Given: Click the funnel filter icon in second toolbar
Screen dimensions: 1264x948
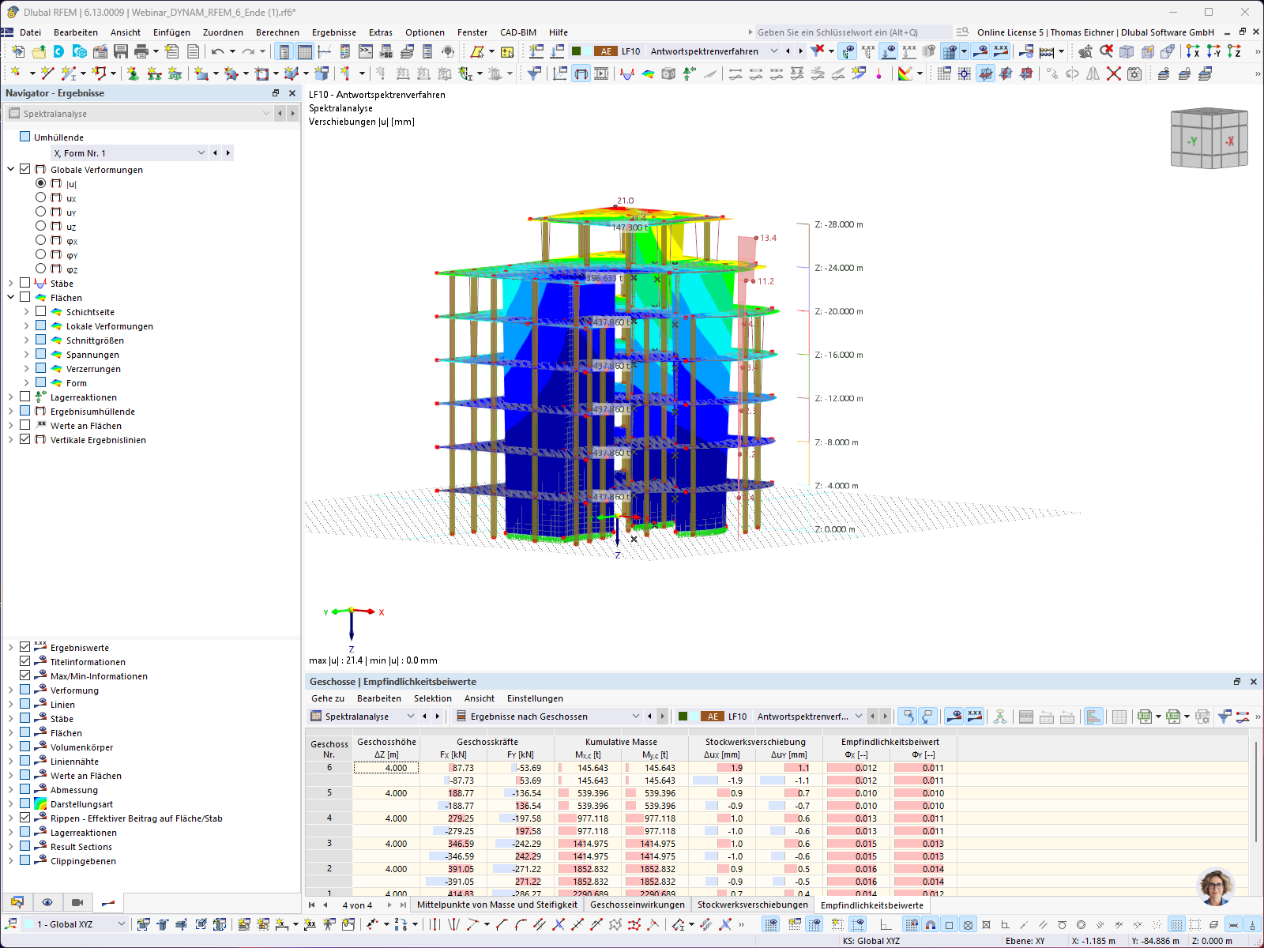Looking at the screenshot, I should click(535, 73).
